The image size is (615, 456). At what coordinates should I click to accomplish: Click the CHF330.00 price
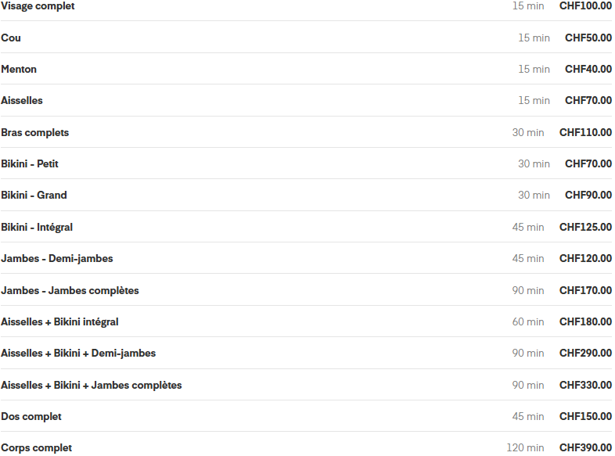coord(585,386)
